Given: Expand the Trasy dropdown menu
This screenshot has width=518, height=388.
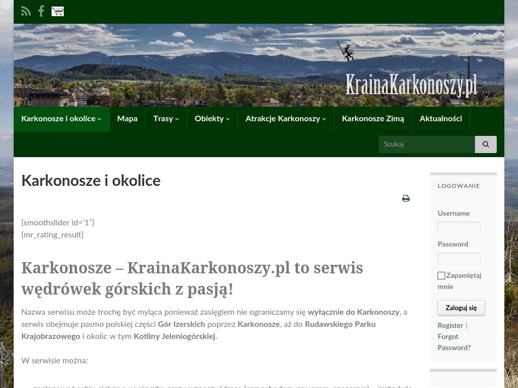Looking at the screenshot, I should click(166, 119).
